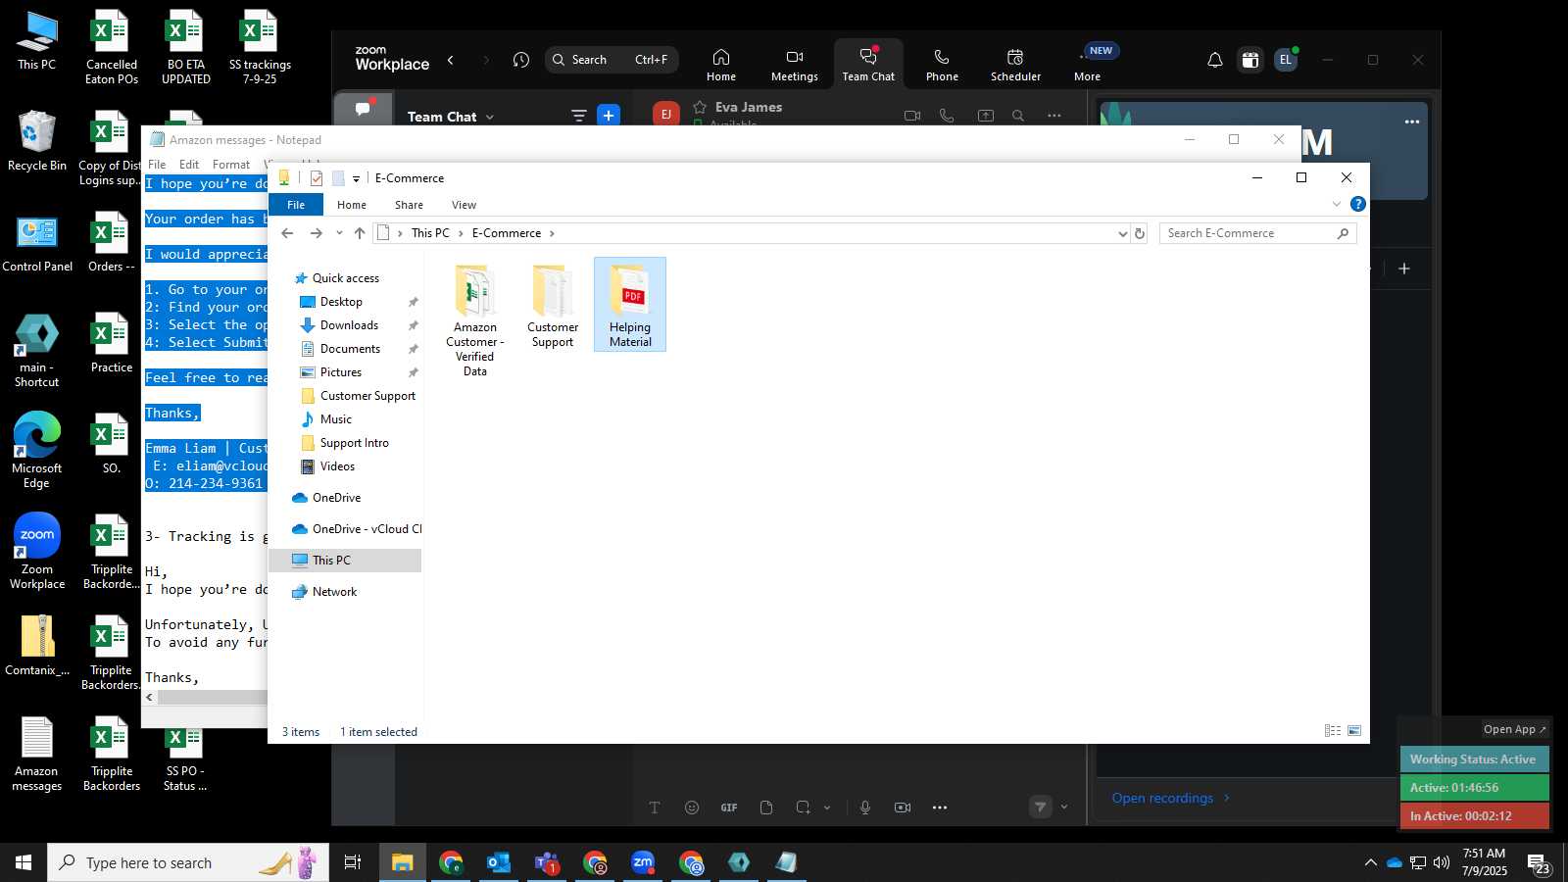
Task: Open customize Quick Access Toolbar dropdown
Action: [356, 178]
